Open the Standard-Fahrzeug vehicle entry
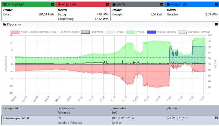This screenshot has height=126, width=219. pyautogui.click(x=70, y=123)
